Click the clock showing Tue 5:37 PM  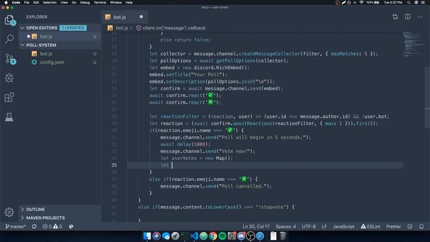point(392,3)
